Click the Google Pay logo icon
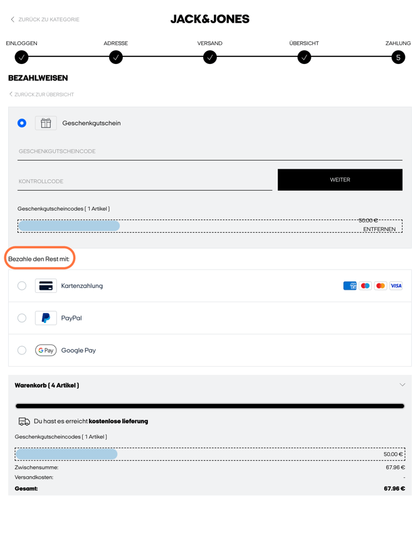Image resolution: width=420 pixels, height=560 pixels. click(46, 351)
